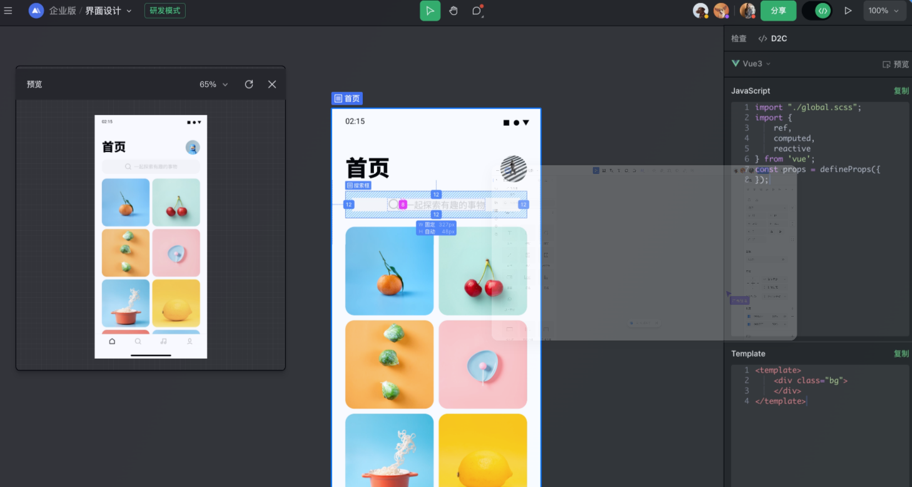Select the cherries image on canvas

(483, 271)
